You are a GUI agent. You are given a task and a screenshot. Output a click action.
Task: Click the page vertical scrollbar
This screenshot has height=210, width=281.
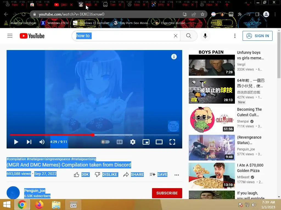[279, 55]
